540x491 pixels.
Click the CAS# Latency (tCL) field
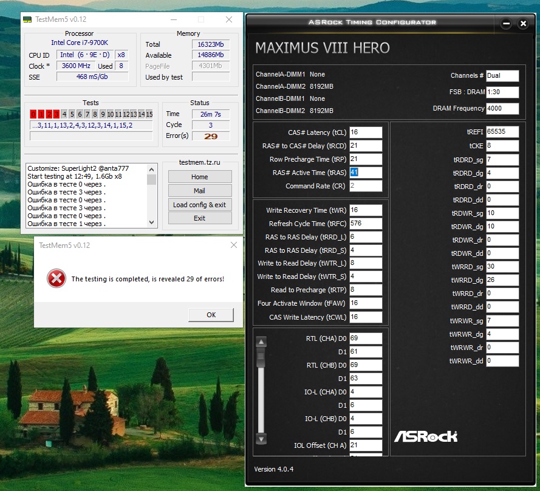coord(366,132)
